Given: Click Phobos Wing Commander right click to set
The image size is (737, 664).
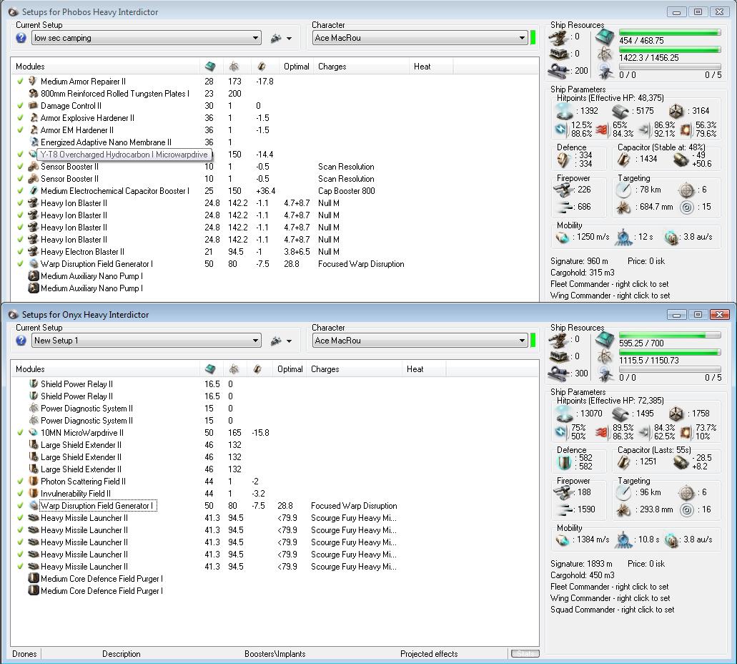Looking at the screenshot, I should point(610,296).
